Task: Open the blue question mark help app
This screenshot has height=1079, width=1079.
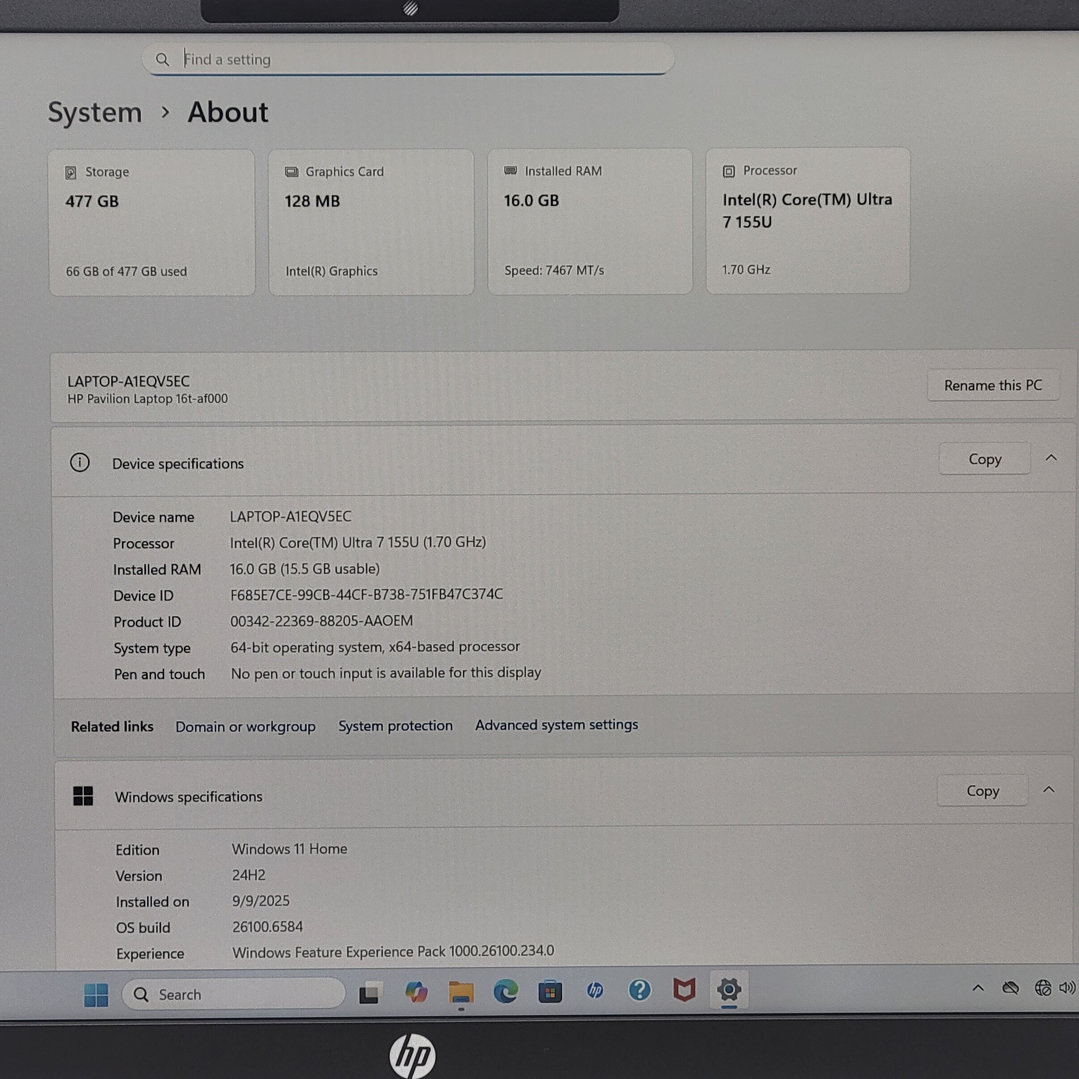Action: (x=639, y=990)
